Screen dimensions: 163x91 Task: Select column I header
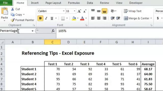pos(148,42)
